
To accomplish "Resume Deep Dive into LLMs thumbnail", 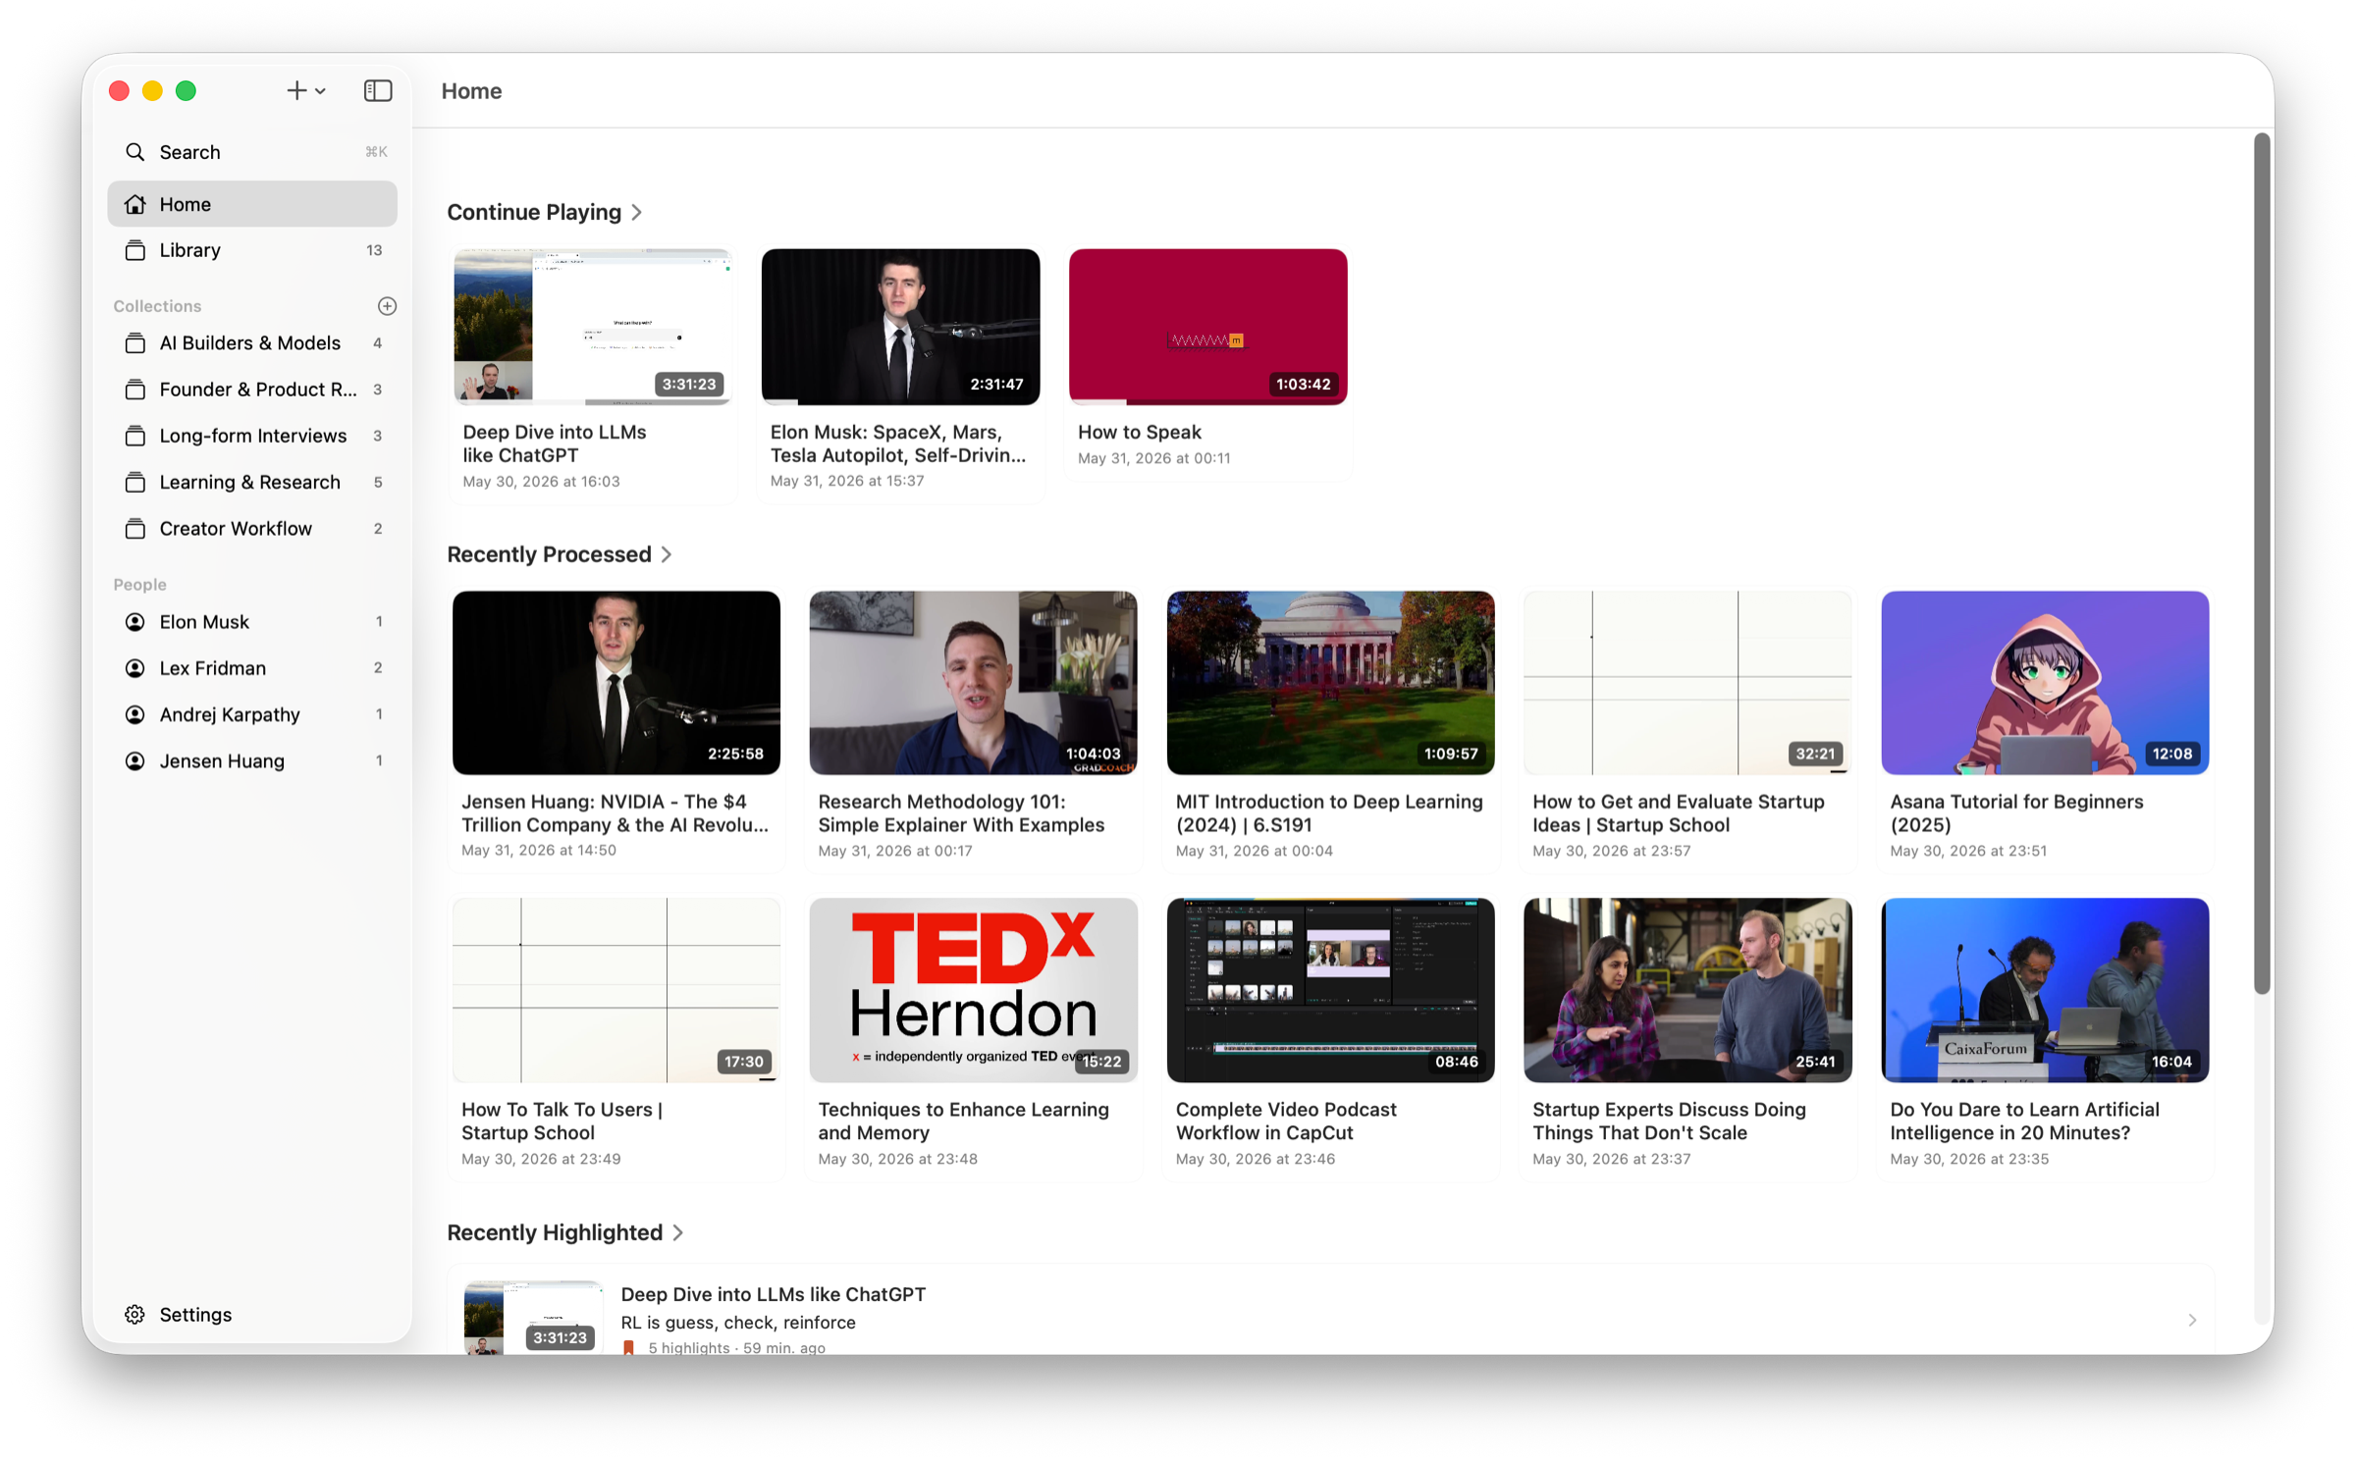I will click(592, 327).
